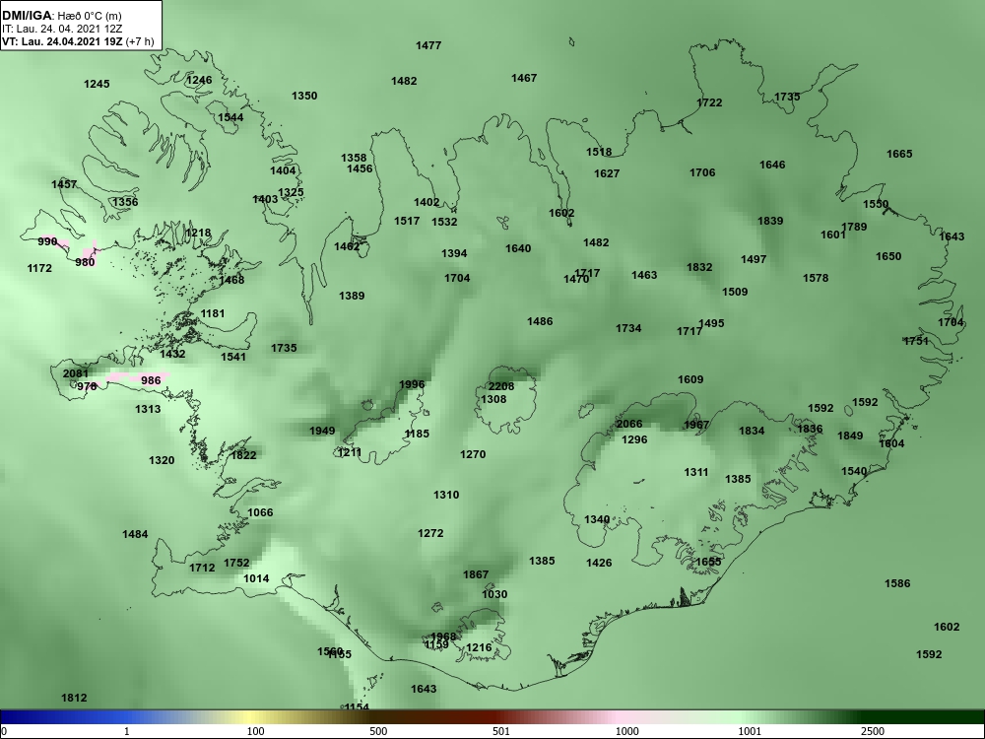Screen dimensions: 985x739
Task: Click the map value 1356
Action: (x=125, y=202)
